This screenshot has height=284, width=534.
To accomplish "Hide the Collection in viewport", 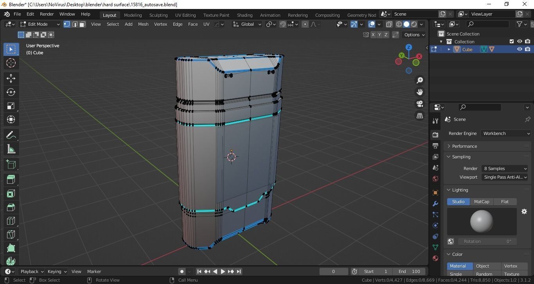I will click(x=520, y=41).
